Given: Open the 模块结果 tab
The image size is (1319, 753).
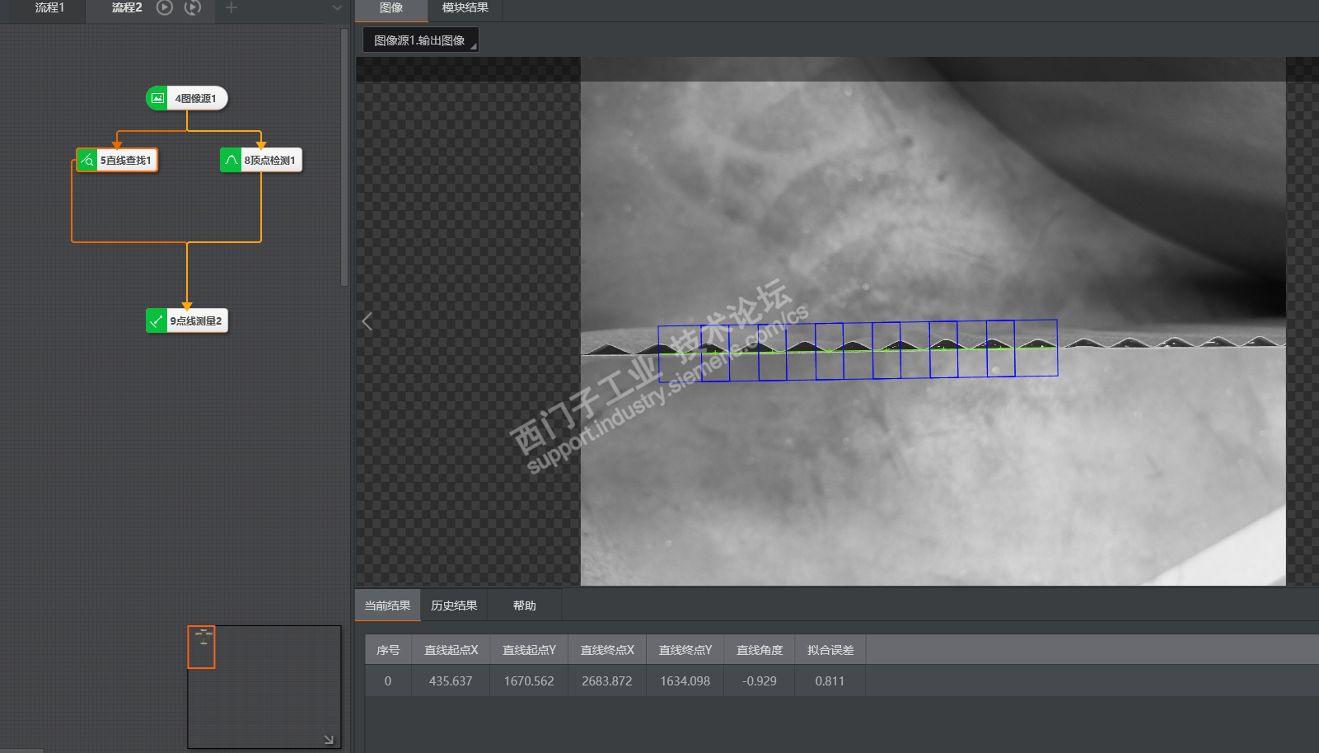Looking at the screenshot, I should coord(465,8).
